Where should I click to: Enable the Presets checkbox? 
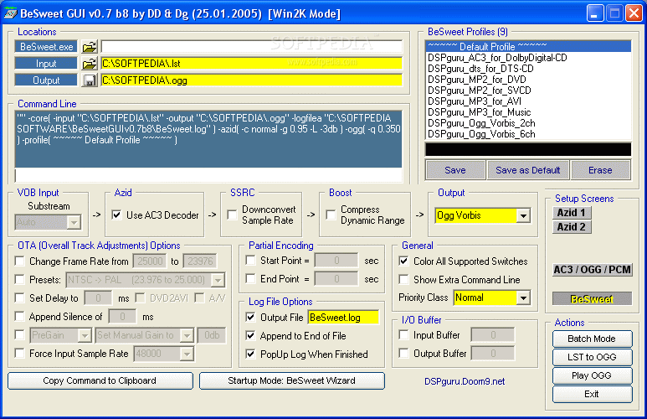(19, 280)
